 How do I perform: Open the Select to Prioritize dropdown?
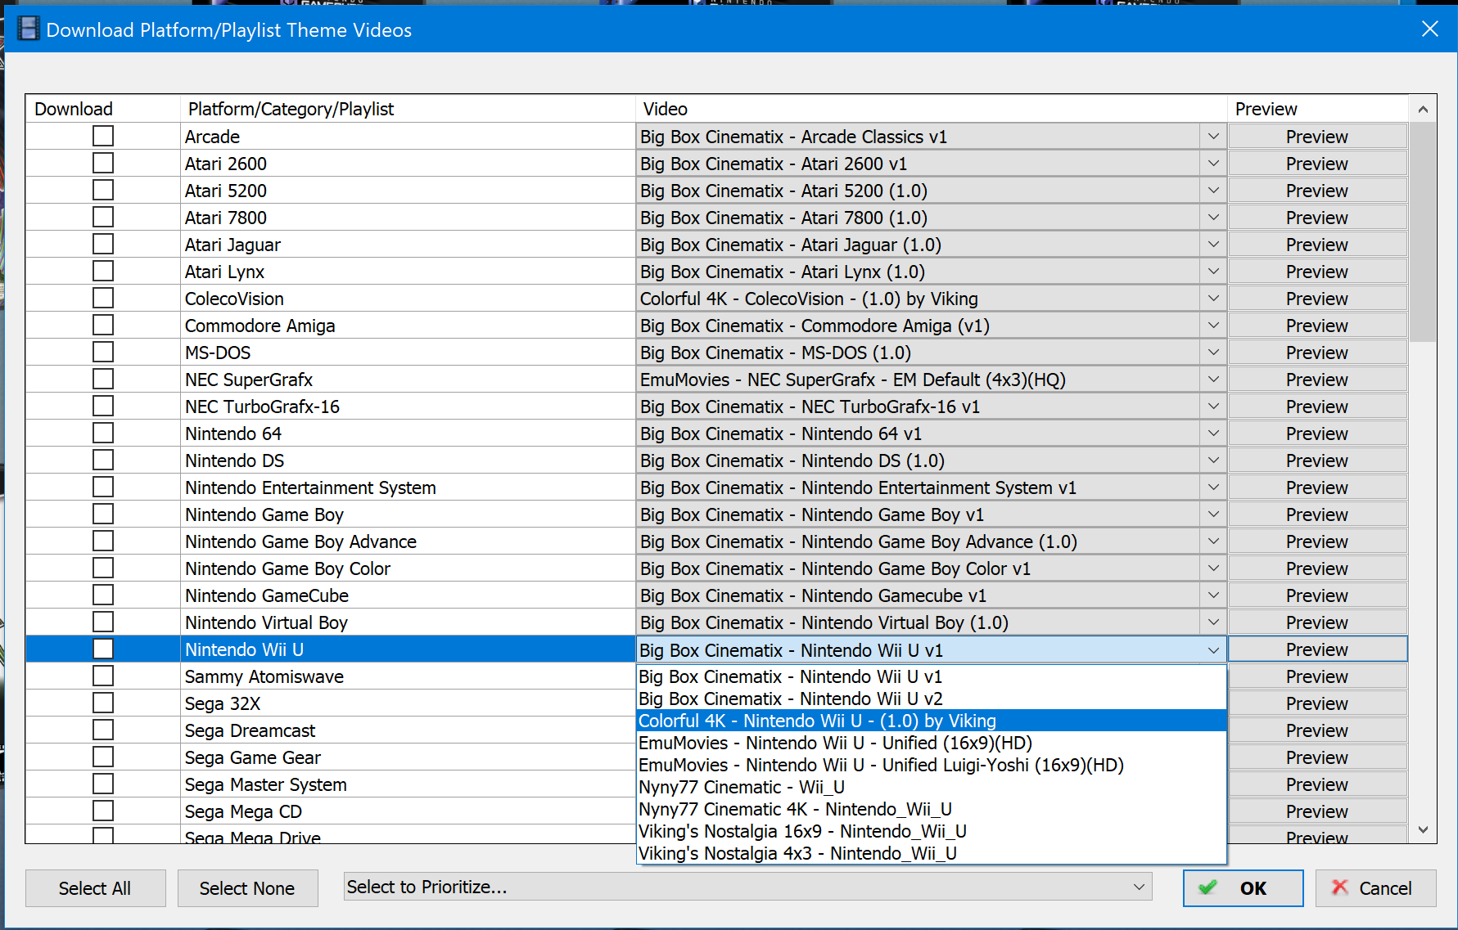tap(747, 887)
